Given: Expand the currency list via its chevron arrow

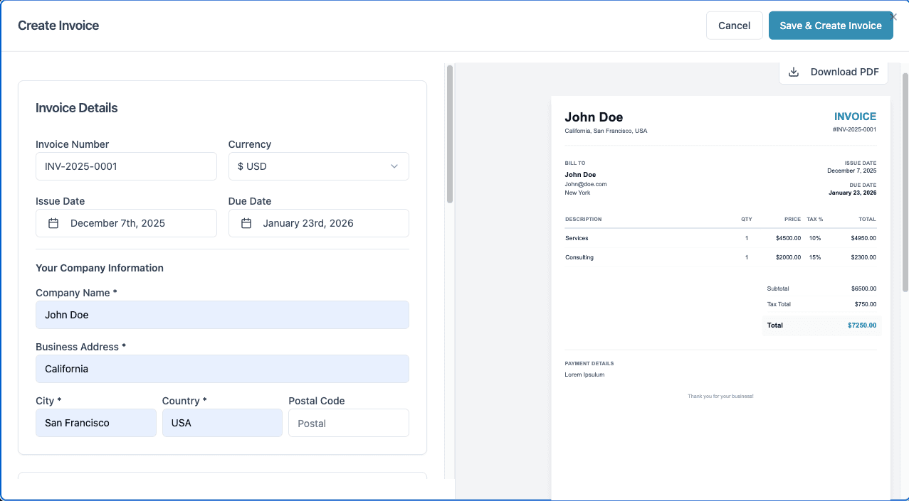Looking at the screenshot, I should 394,166.
